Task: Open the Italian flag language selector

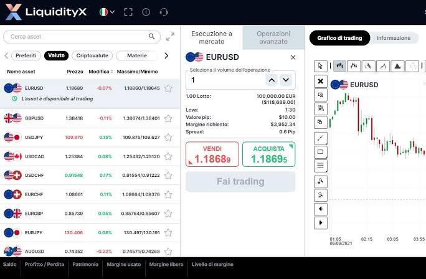Action: 107,12
